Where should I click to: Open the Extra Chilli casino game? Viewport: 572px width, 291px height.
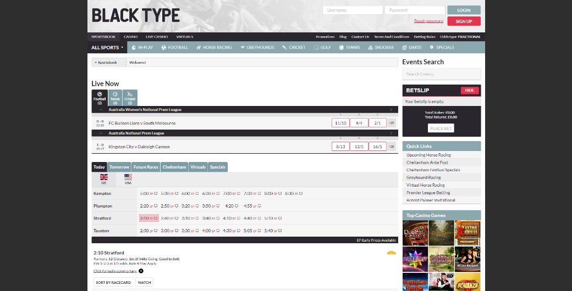(x=468, y=233)
